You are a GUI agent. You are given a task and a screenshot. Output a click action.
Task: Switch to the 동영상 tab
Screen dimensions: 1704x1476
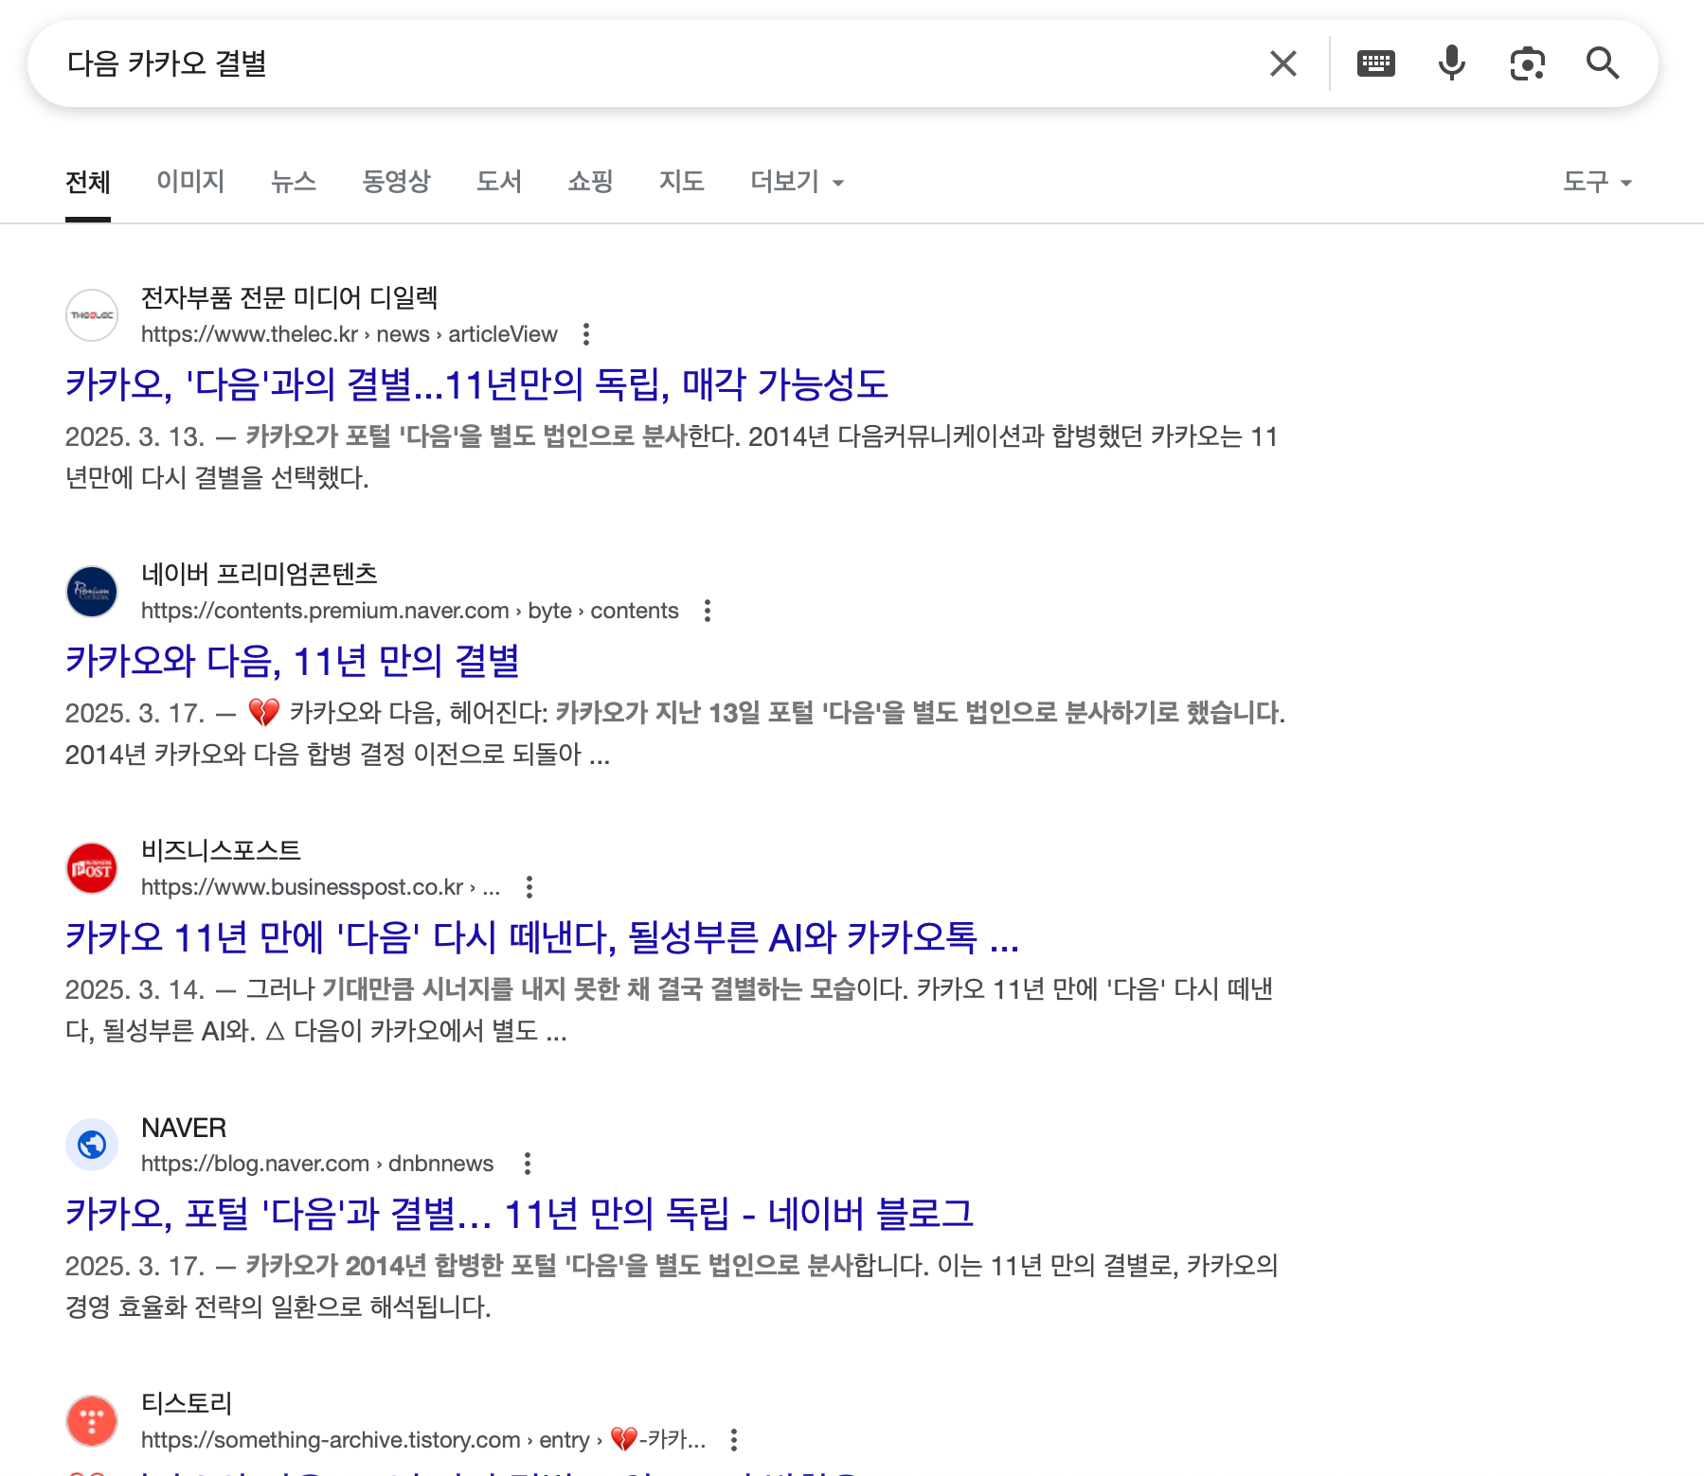396,182
